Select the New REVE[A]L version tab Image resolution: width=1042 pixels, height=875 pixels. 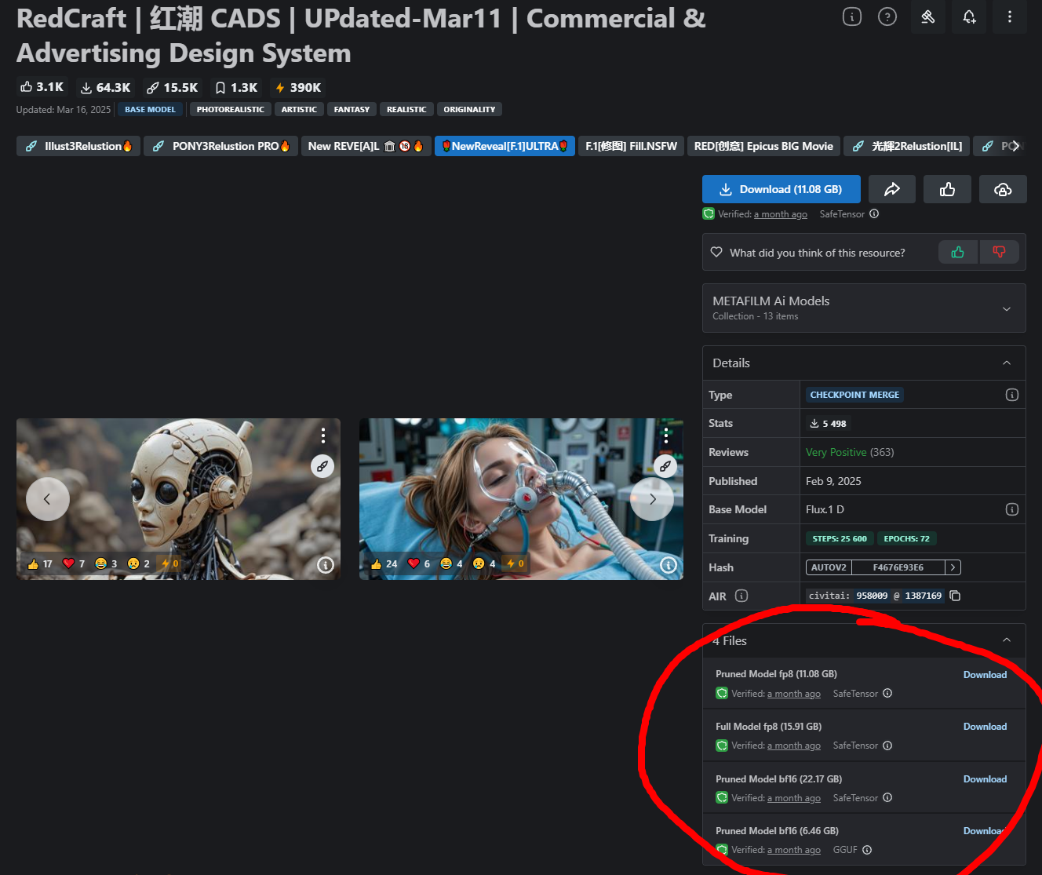tap(366, 146)
